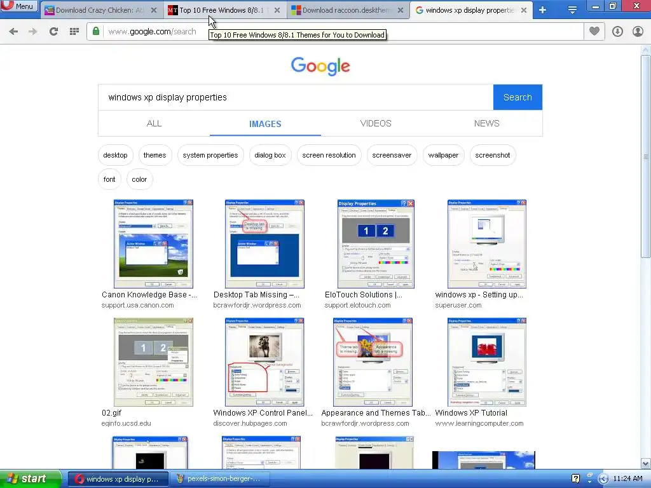Image resolution: width=651 pixels, height=488 pixels.
Task: Open the user account icon
Action: click(638, 31)
